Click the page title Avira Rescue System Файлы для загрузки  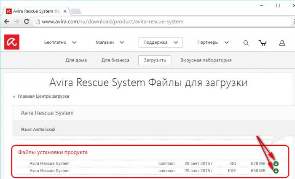(x=148, y=83)
